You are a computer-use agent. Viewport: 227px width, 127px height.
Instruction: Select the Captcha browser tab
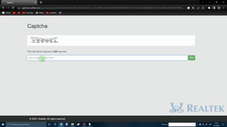tap(19, 2)
